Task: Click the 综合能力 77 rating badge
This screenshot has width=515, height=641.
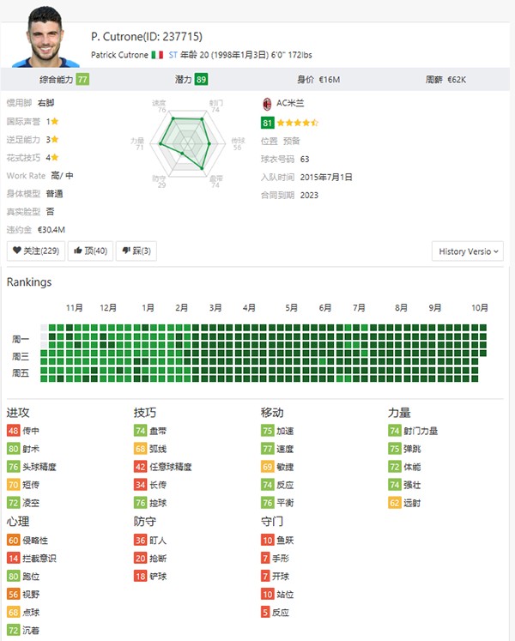Action: (x=82, y=80)
